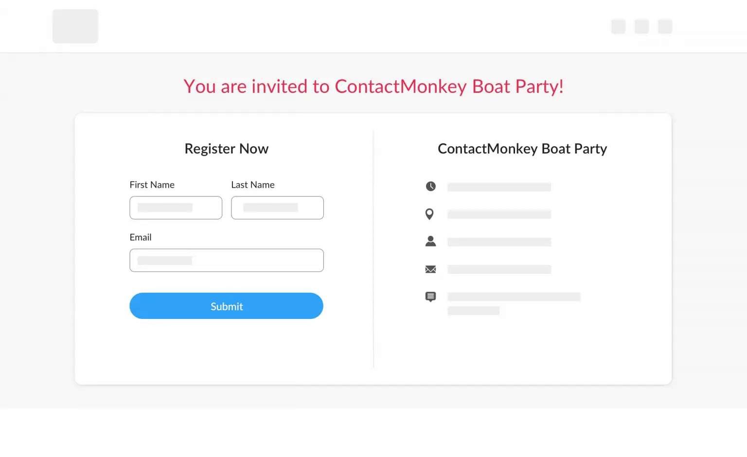
Task: Click the person icon in event details
Action: coord(430,241)
